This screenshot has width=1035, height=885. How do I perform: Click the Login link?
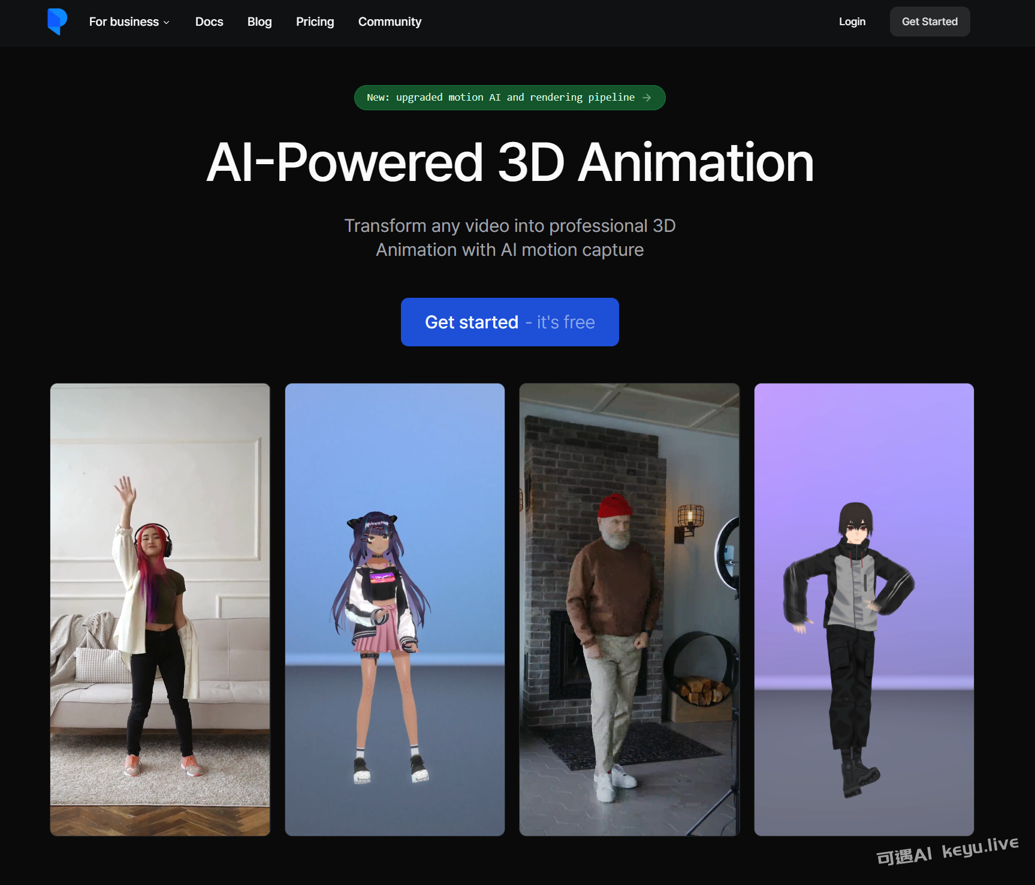pos(852,22)
